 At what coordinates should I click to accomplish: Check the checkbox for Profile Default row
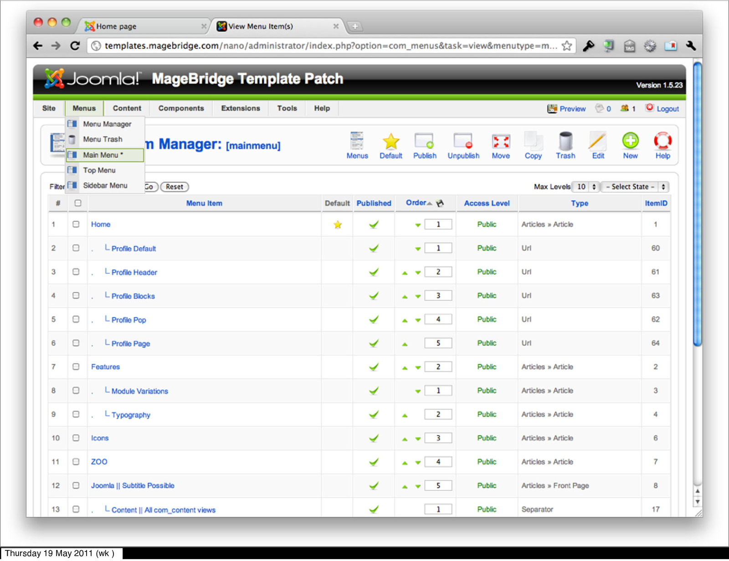click(x=76, y=248)
